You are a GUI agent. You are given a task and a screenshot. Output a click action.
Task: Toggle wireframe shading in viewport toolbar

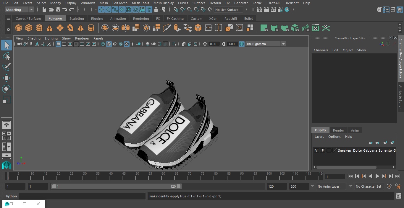point(103,44)
